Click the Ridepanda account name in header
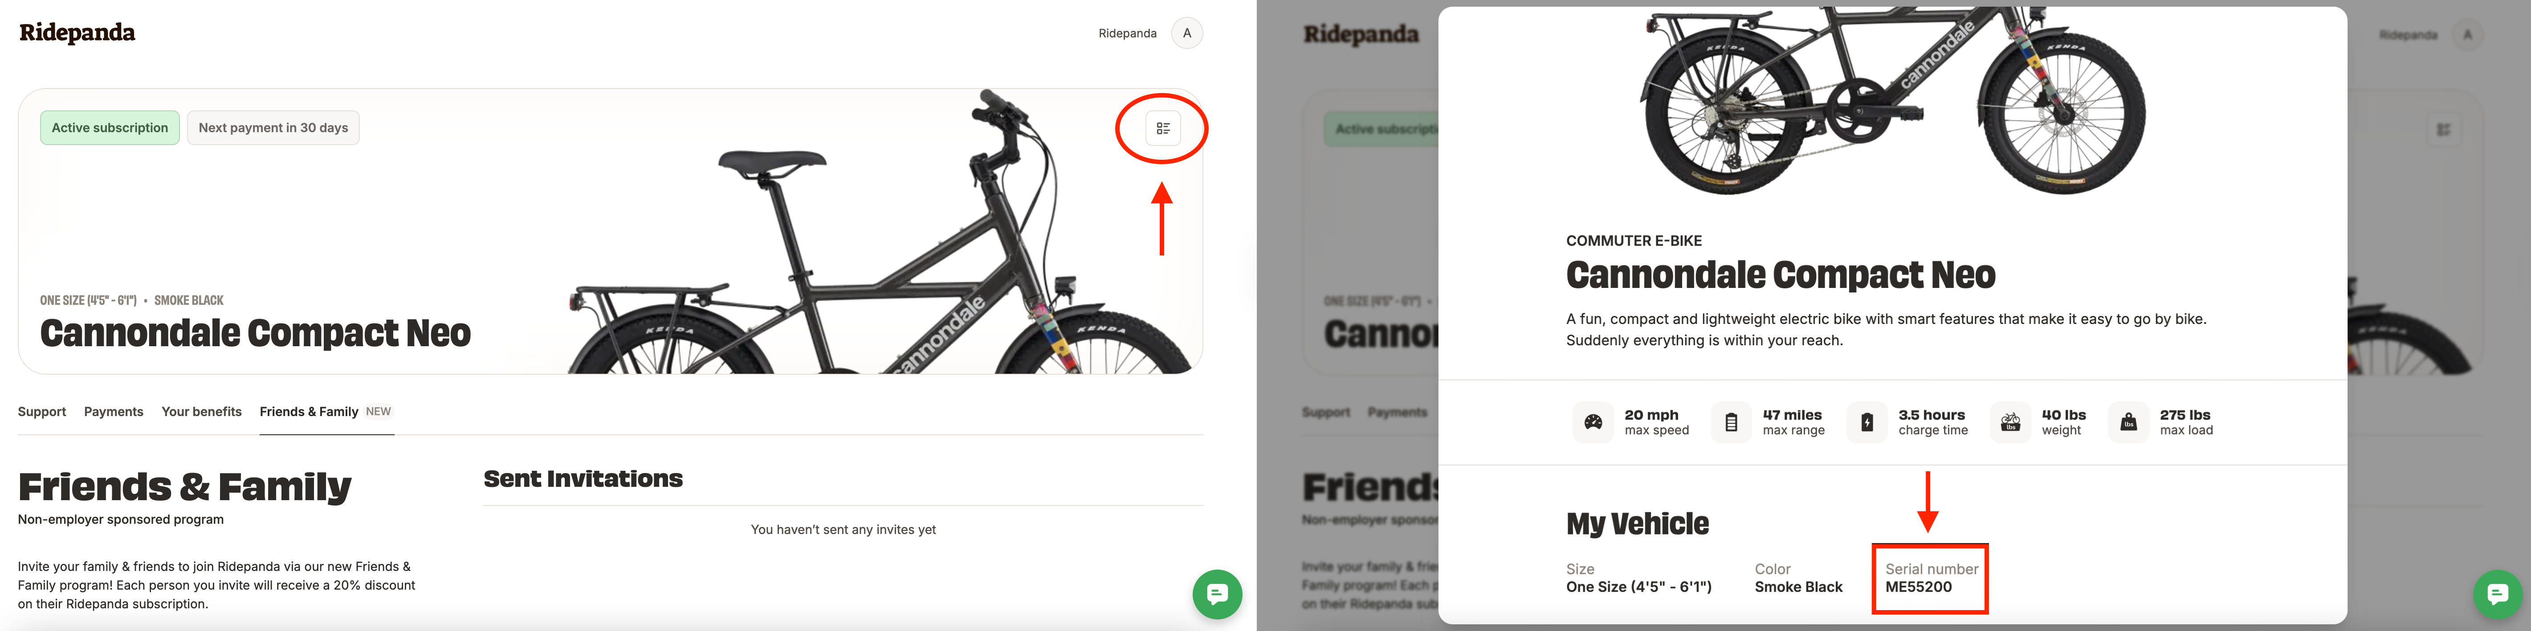 pyautogui.click(x=1127, y=33)
